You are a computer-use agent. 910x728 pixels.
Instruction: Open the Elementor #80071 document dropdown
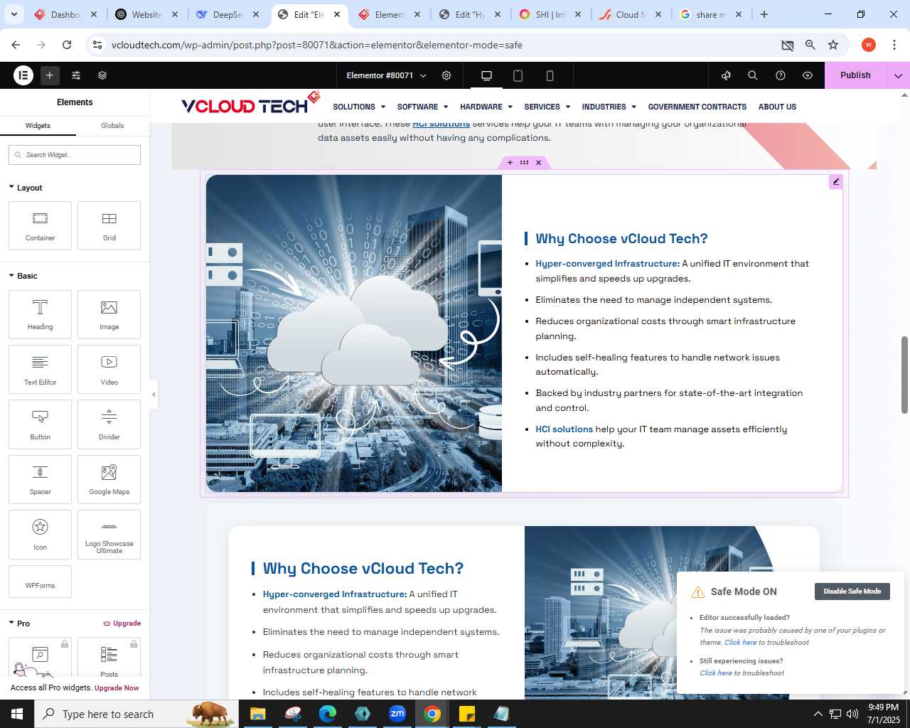pos(386,75)
